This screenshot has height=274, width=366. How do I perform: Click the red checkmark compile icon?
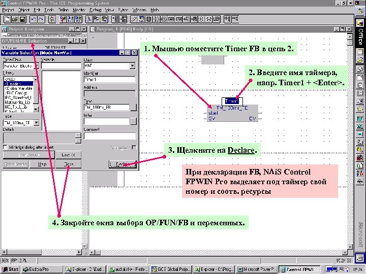pos(63,19)
